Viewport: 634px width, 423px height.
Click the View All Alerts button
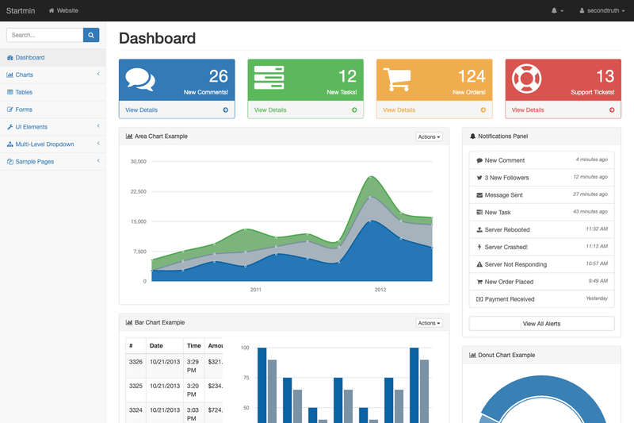(x=541, y=324)
